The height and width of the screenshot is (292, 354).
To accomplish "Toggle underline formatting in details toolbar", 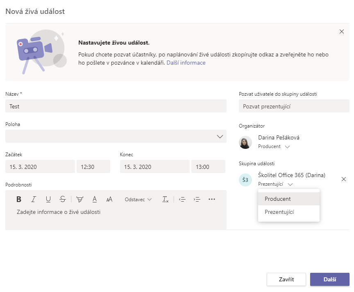I will click(x=48, y=199).
